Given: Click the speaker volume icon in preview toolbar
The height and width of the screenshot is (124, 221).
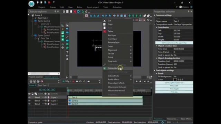Looking at the screenshot, I should tap(88, 81).
